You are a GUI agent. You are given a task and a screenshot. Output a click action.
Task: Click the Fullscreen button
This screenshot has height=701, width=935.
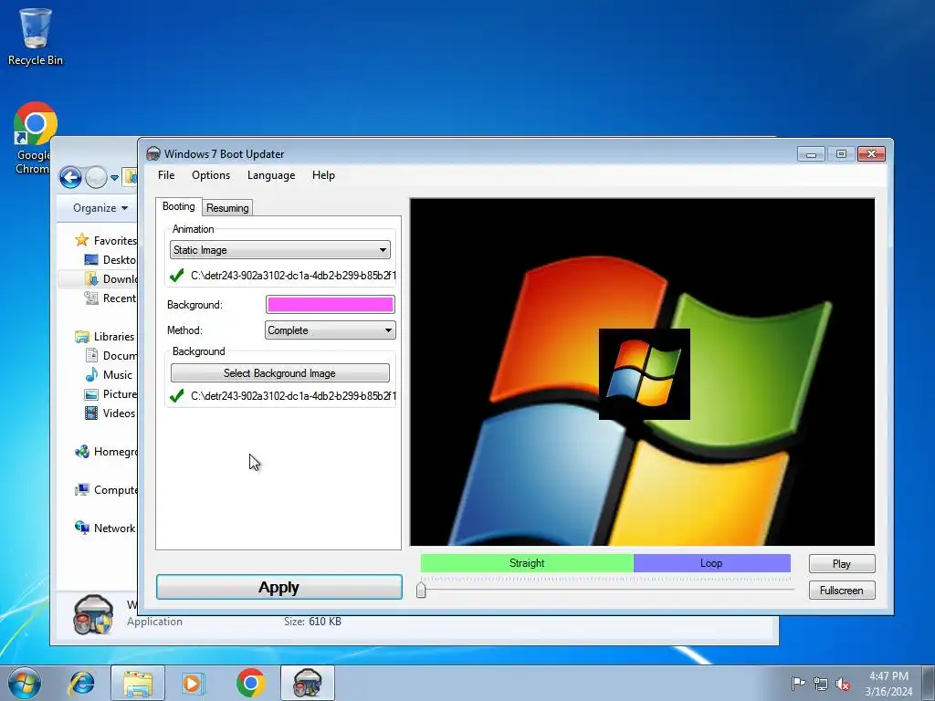[x=842, y=591]
